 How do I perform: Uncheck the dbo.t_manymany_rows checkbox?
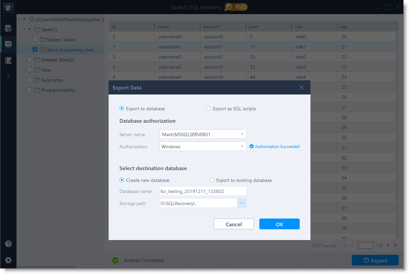pos(35,50)
